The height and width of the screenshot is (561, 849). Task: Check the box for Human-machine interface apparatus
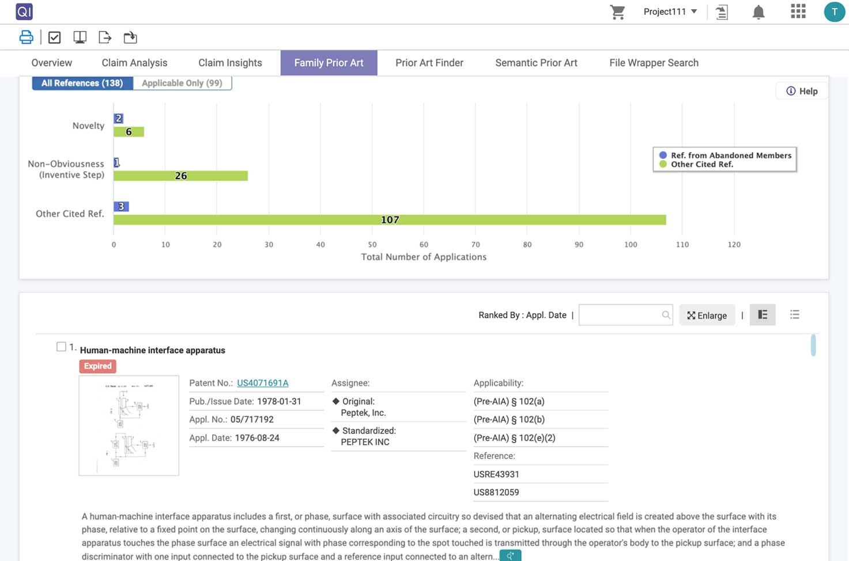pyautogui.click(x=61, y=347)
